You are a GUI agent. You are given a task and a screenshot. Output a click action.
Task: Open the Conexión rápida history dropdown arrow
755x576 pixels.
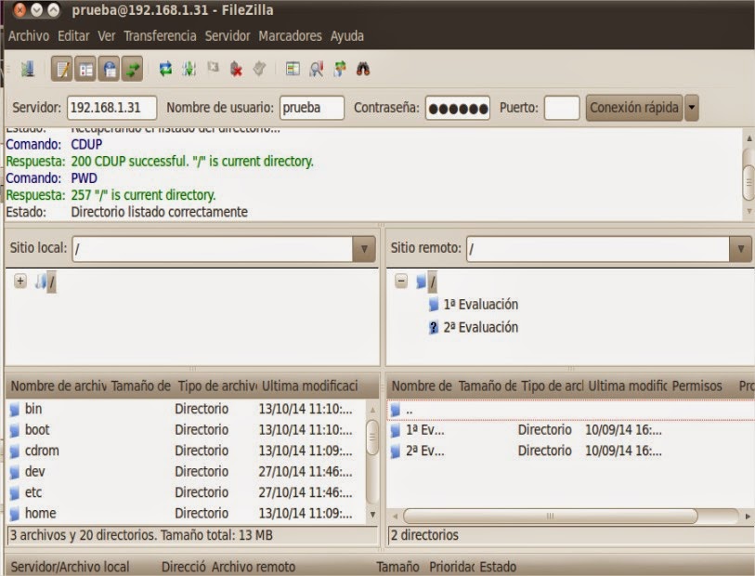tap(692, 108)
